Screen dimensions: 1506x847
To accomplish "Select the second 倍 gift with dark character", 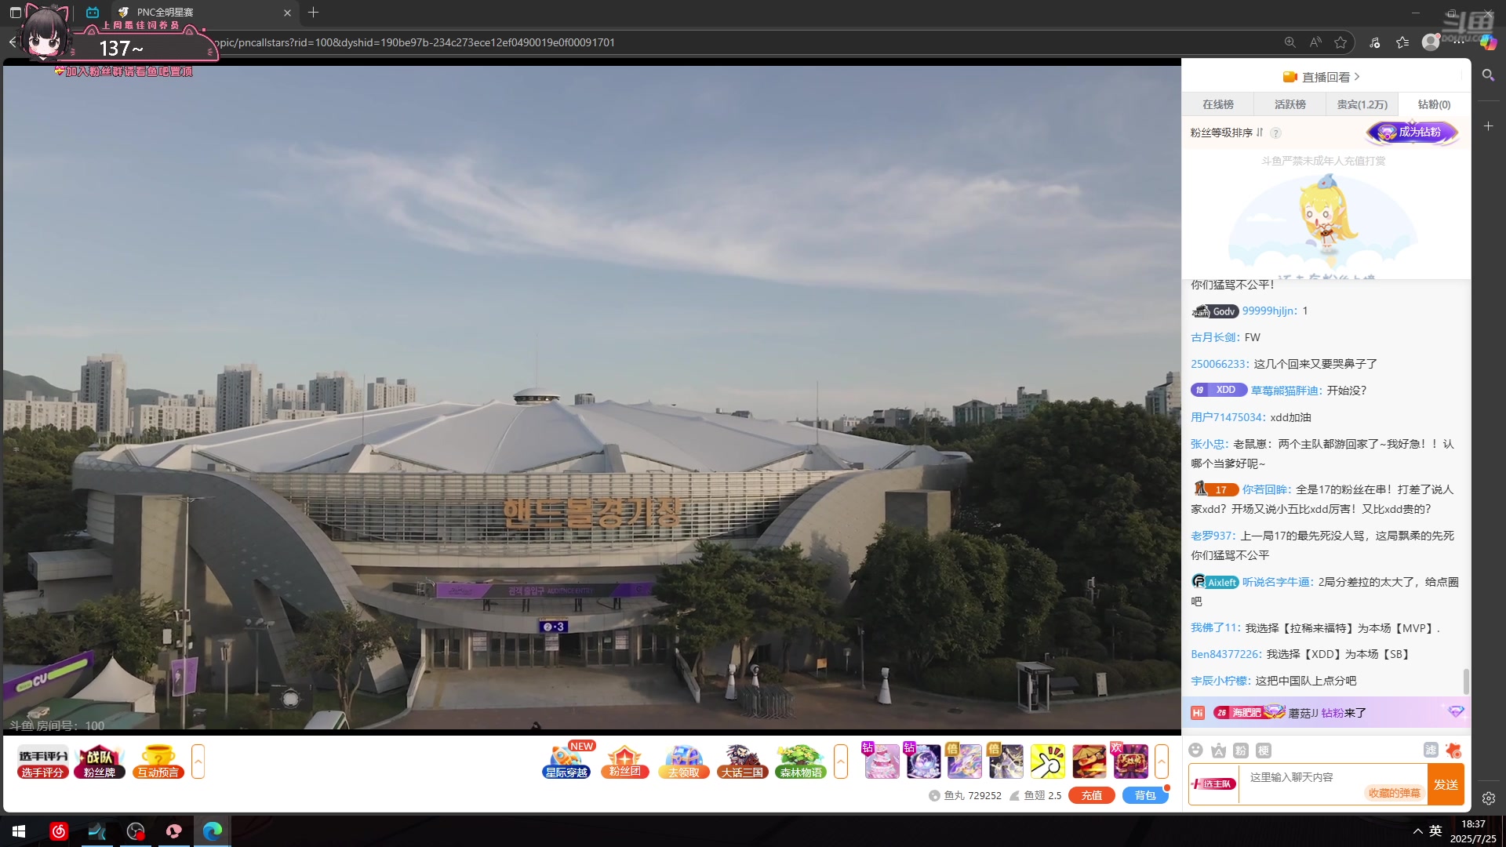I will [1006, 761].
